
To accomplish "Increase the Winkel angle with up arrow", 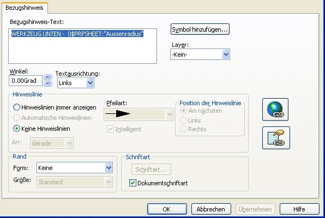I will click(x=47, y=77).
